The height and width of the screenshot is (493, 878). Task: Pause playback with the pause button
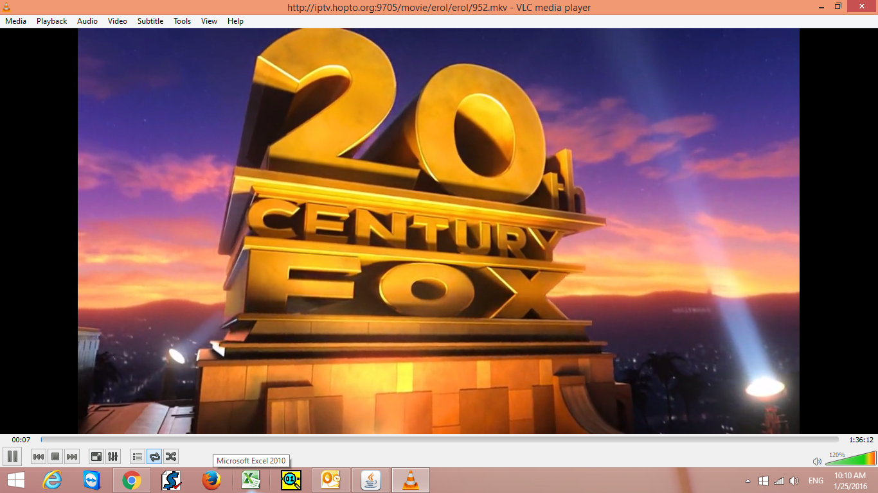[x=12, y=456]
